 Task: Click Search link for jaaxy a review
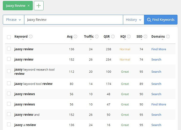pyautogui.click(x=156, y=125)
